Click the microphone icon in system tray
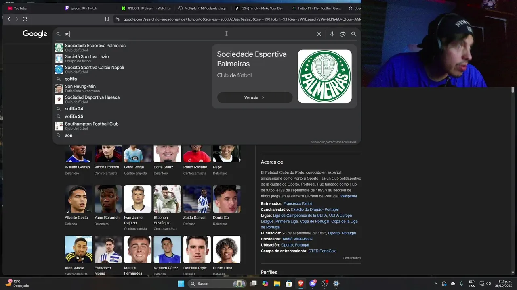The image size is (517, 290). click(461, 284)
